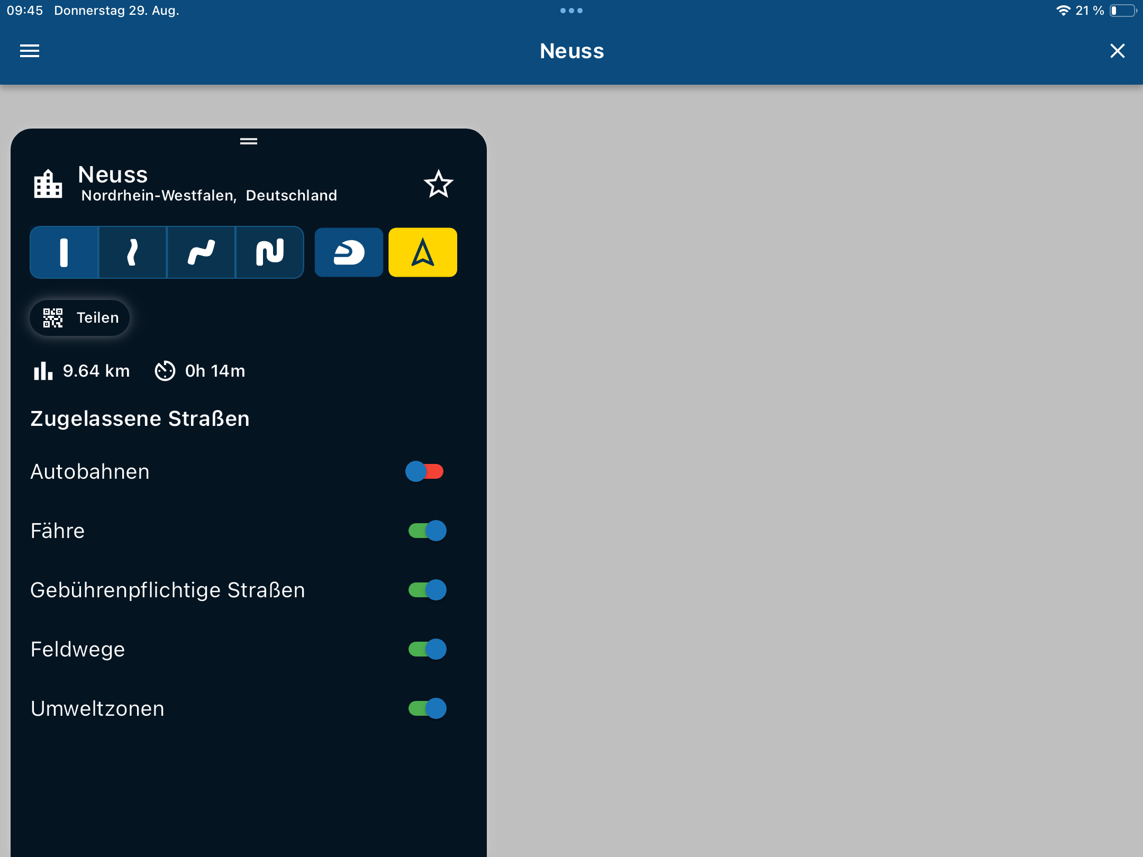Tap the Nordrhein-Westfalen, Deutschland subtitle
Viewport: 1143px width, 857px height.
click(209, 196)
